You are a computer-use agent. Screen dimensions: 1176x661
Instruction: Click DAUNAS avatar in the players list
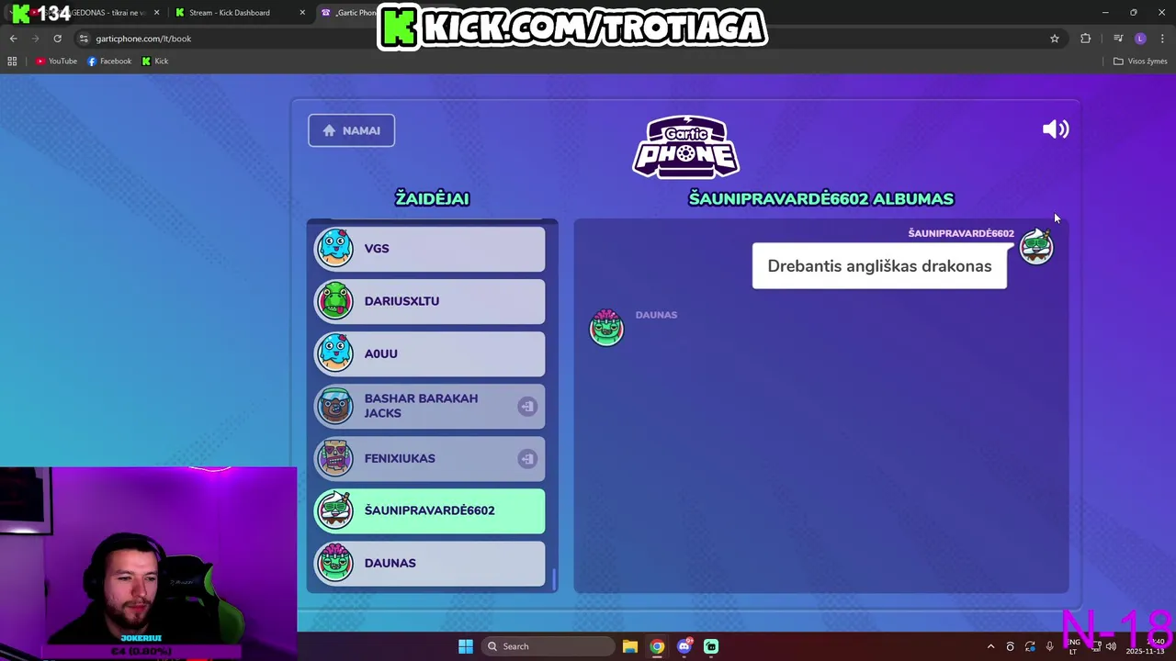[334, 563]
